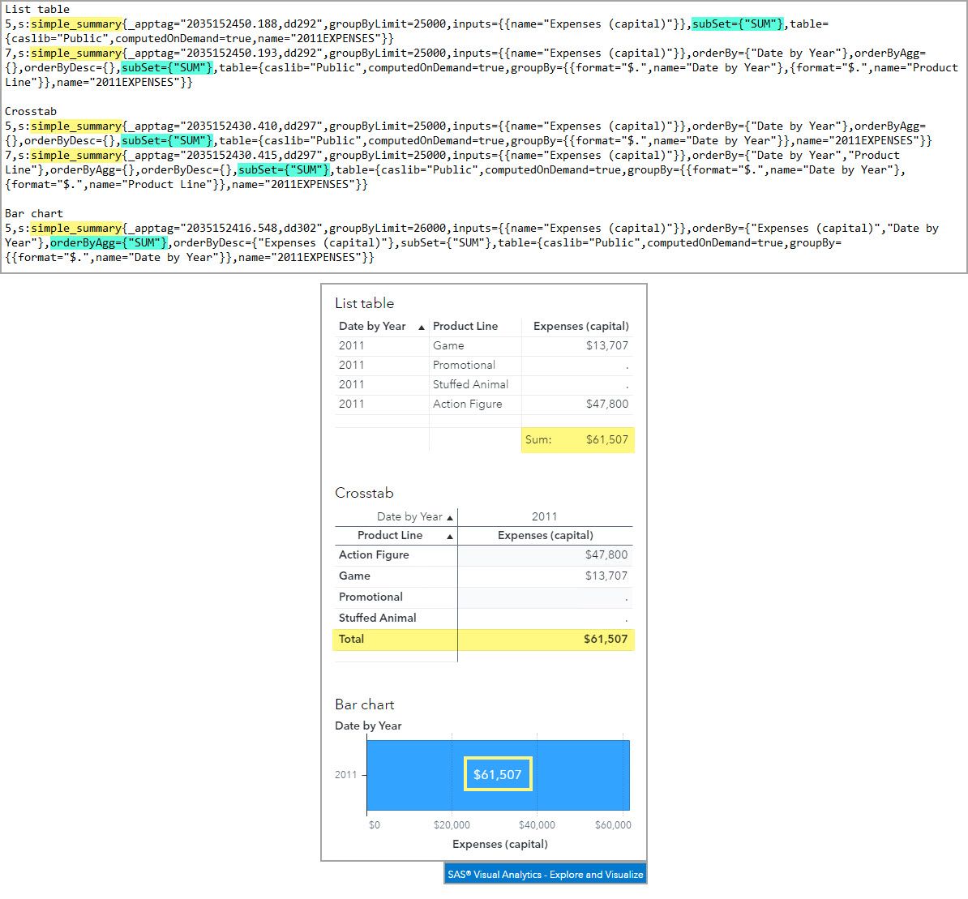Click the Bar chart section heading

click(x=364, y=704)
